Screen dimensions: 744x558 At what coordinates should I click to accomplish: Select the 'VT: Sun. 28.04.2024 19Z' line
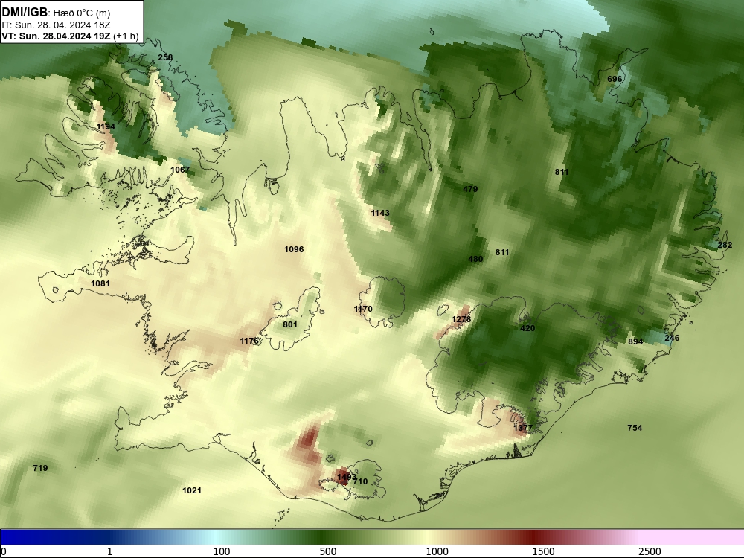[56, 36]
